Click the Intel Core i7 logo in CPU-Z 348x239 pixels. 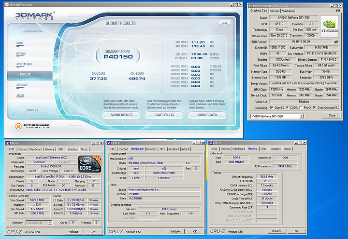coord(90,164)
